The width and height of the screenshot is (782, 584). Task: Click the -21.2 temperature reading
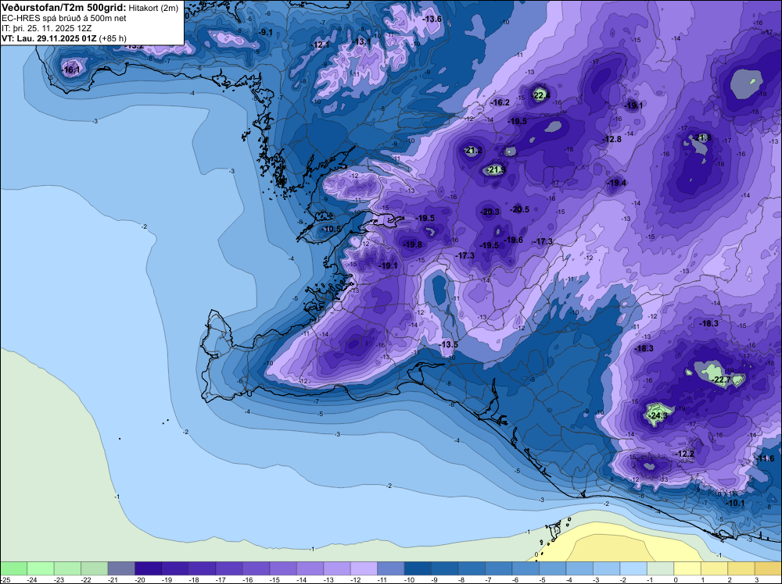click(x=473, y=151)
